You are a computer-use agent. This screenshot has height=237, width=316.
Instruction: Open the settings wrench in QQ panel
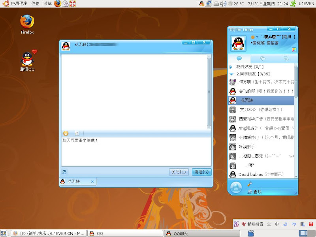point(250,184)
